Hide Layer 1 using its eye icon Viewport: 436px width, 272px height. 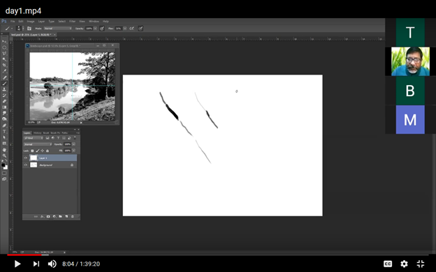26,158
